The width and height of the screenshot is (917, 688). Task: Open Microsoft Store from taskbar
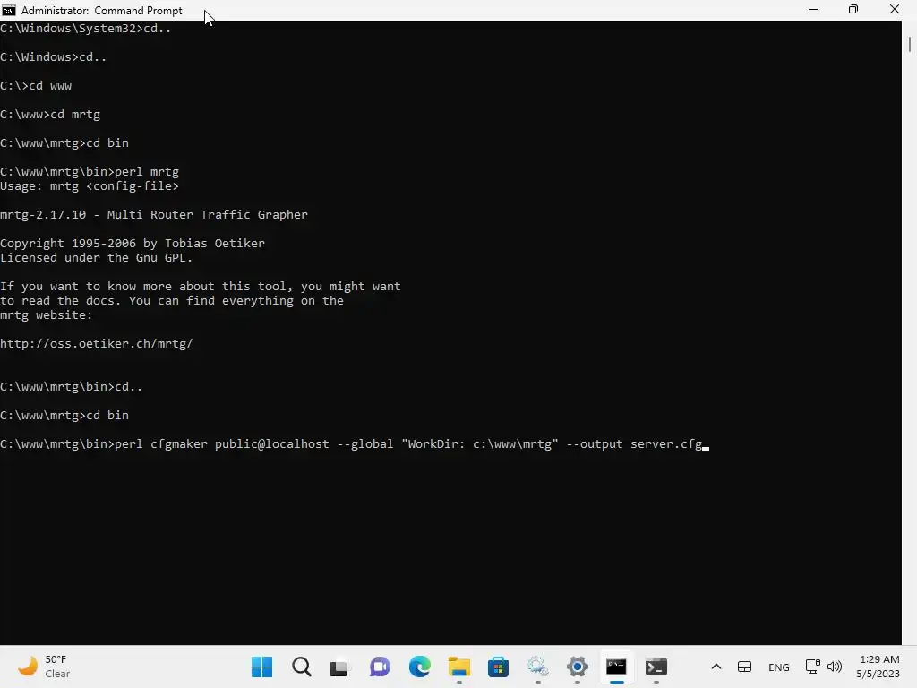coord(498,666)
